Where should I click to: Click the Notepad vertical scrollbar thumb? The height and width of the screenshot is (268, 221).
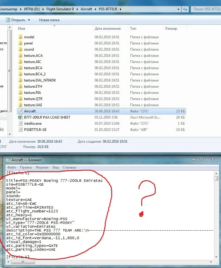[216, 178]
